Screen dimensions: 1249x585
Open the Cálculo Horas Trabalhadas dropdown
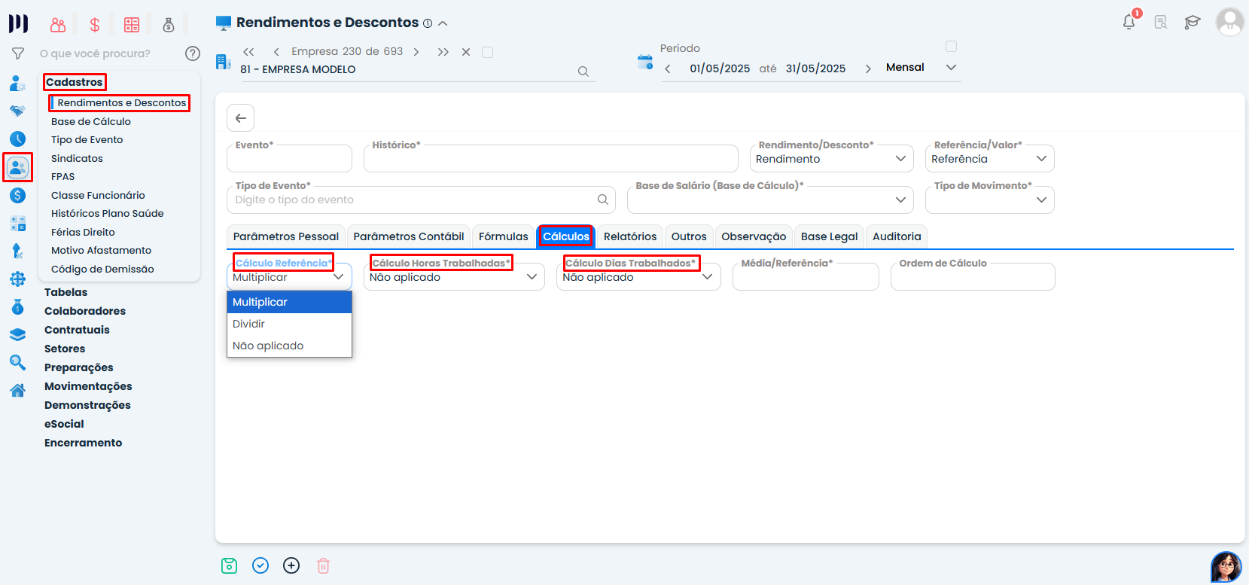(455, 277)
